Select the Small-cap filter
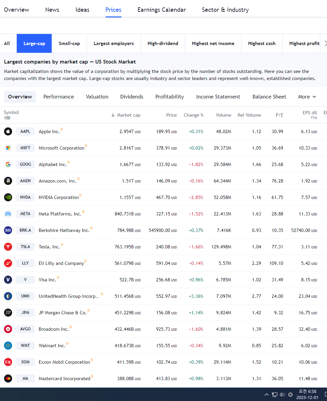Image resolution: width=327 pixels, height=401 pixels. pyautogui.click(x=69, y=43)
